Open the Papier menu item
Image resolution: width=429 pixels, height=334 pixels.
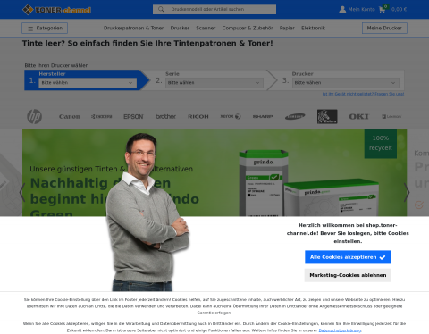tap(287, 28)
